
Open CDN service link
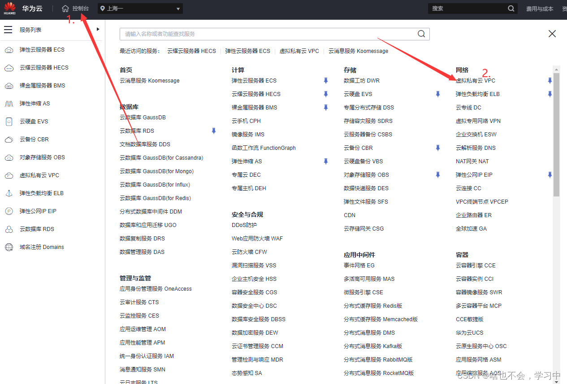pyautogui.click(x=350, y=215)
